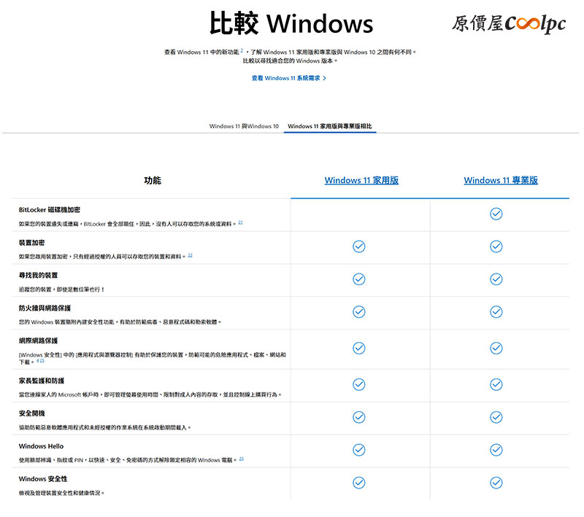Image resolution: width=584 pixels, height=517 pixels.
Task: Click the 家長監護和防護 checkmark under 家用版
Action: [x=358, y=384]
